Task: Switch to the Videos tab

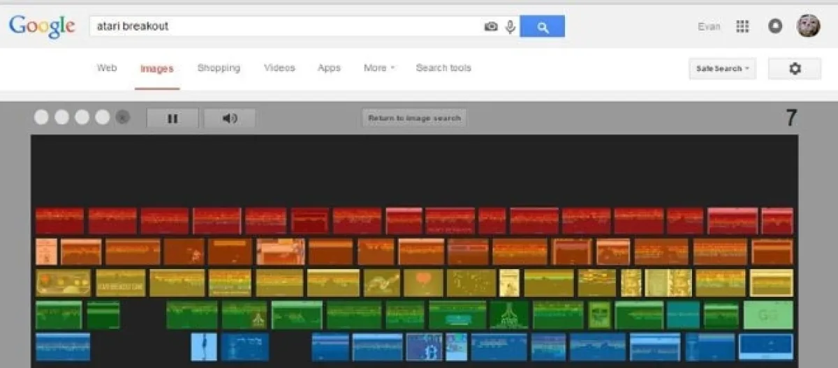Action: 279,68
